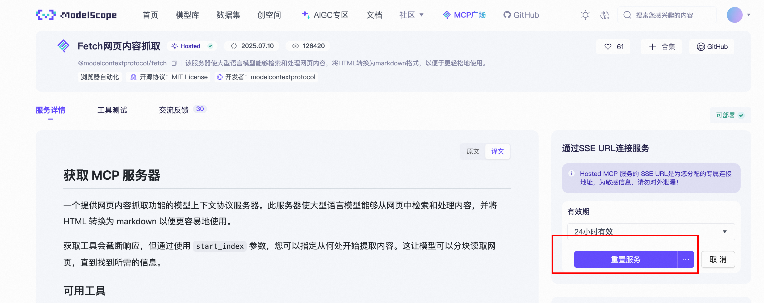Viewport: 764px width, 303px height.
Task: Switch content to 译文 translation
Action: point(497,151)
